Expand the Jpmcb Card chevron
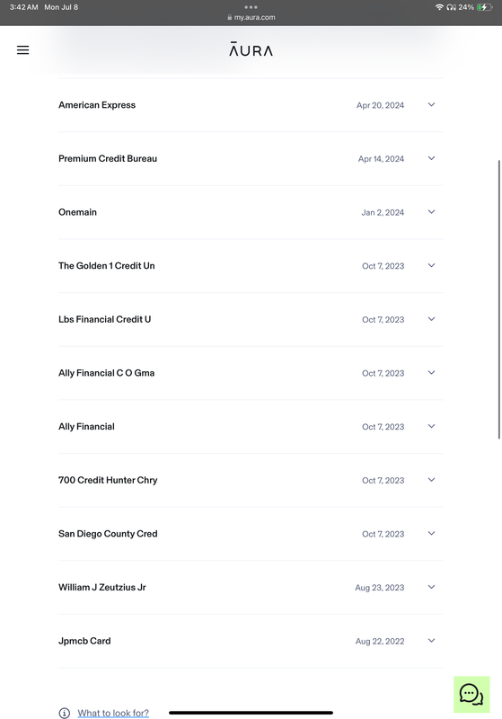Image resolution: width=502 pixels, height=719 pixels. tap(431, 641)
